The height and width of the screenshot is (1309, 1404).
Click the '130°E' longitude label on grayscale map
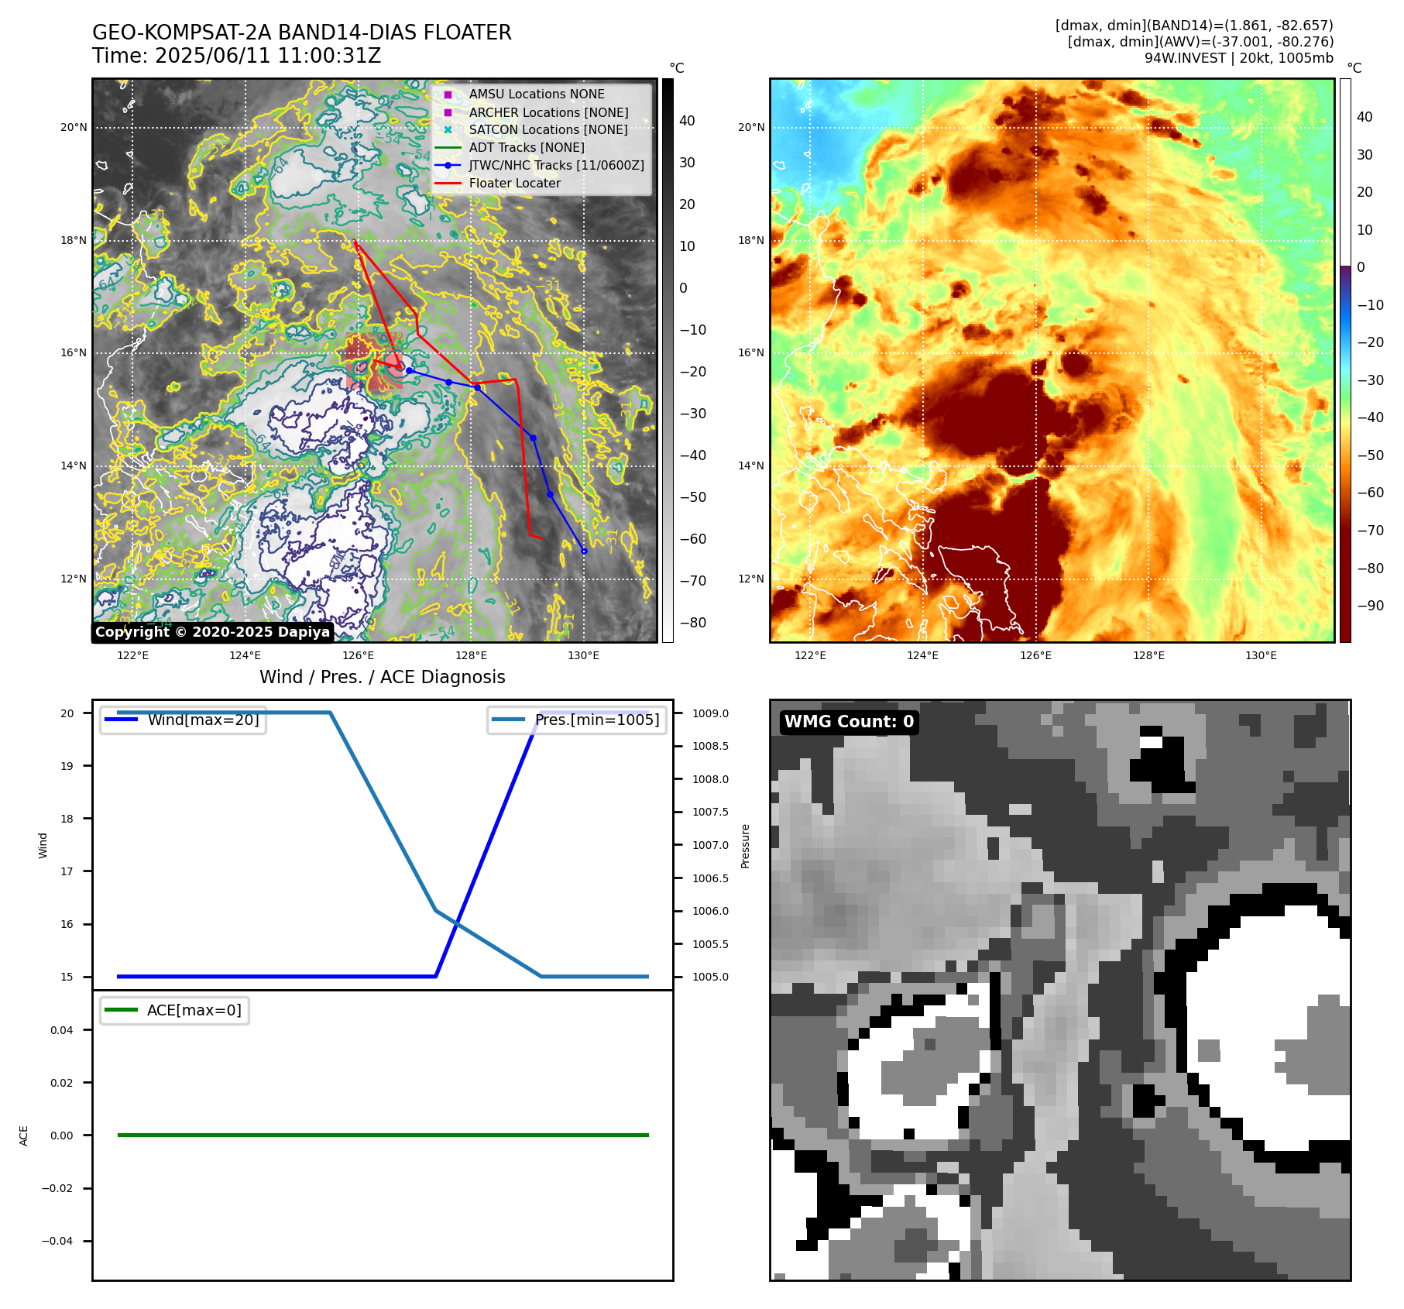[583, 655]
